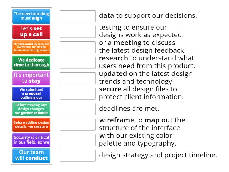Click the answer box beside 'data to support our decisions'

click(x=78, y=16)
